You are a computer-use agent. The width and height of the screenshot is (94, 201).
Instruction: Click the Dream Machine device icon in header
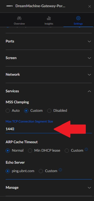pyautogui.click(x=10, y=6)
